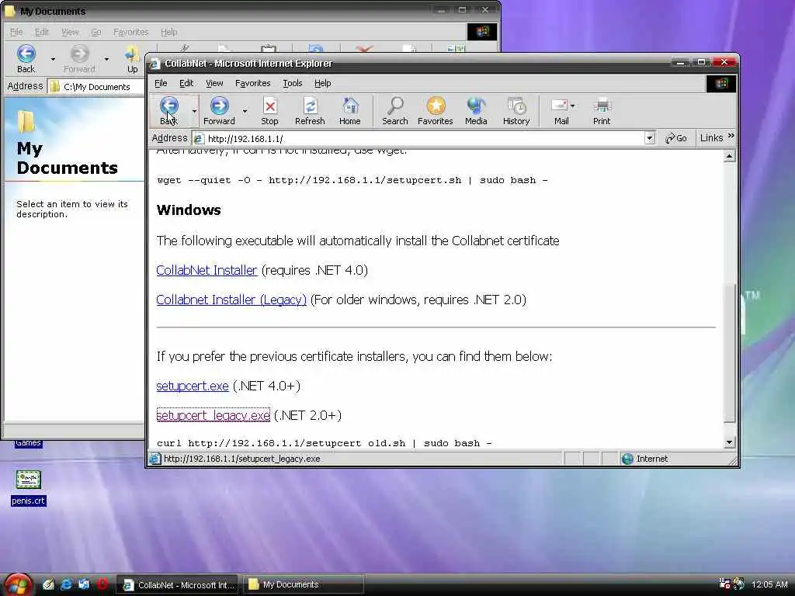Screen dimensions: 795x596
Task: Expand the Links toolbar chevron
Action: point(731,136)
